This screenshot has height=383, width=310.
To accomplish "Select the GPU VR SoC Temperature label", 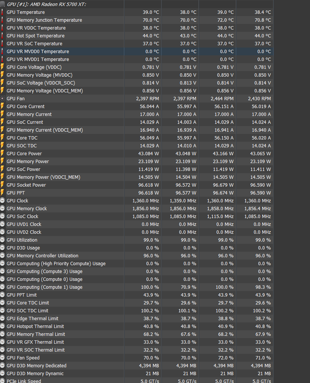I will coord(34,43).
